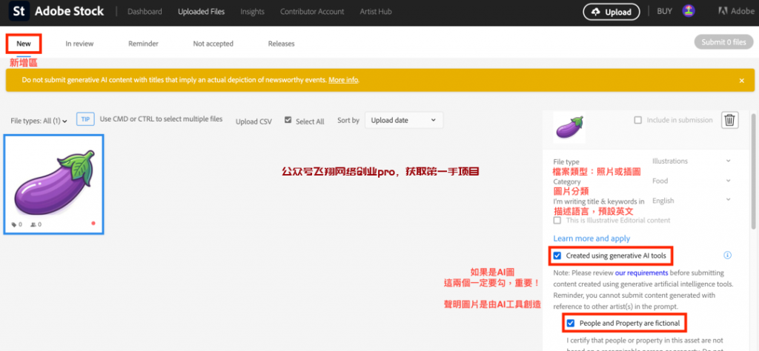759x351 pixels.
Task: Open the our requirements link
Action: tap(641, 273)
